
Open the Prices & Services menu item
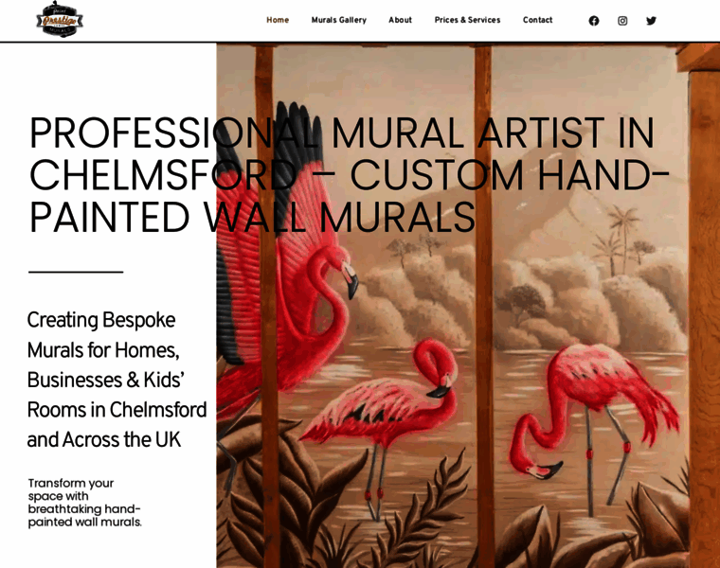coord(467,20)
